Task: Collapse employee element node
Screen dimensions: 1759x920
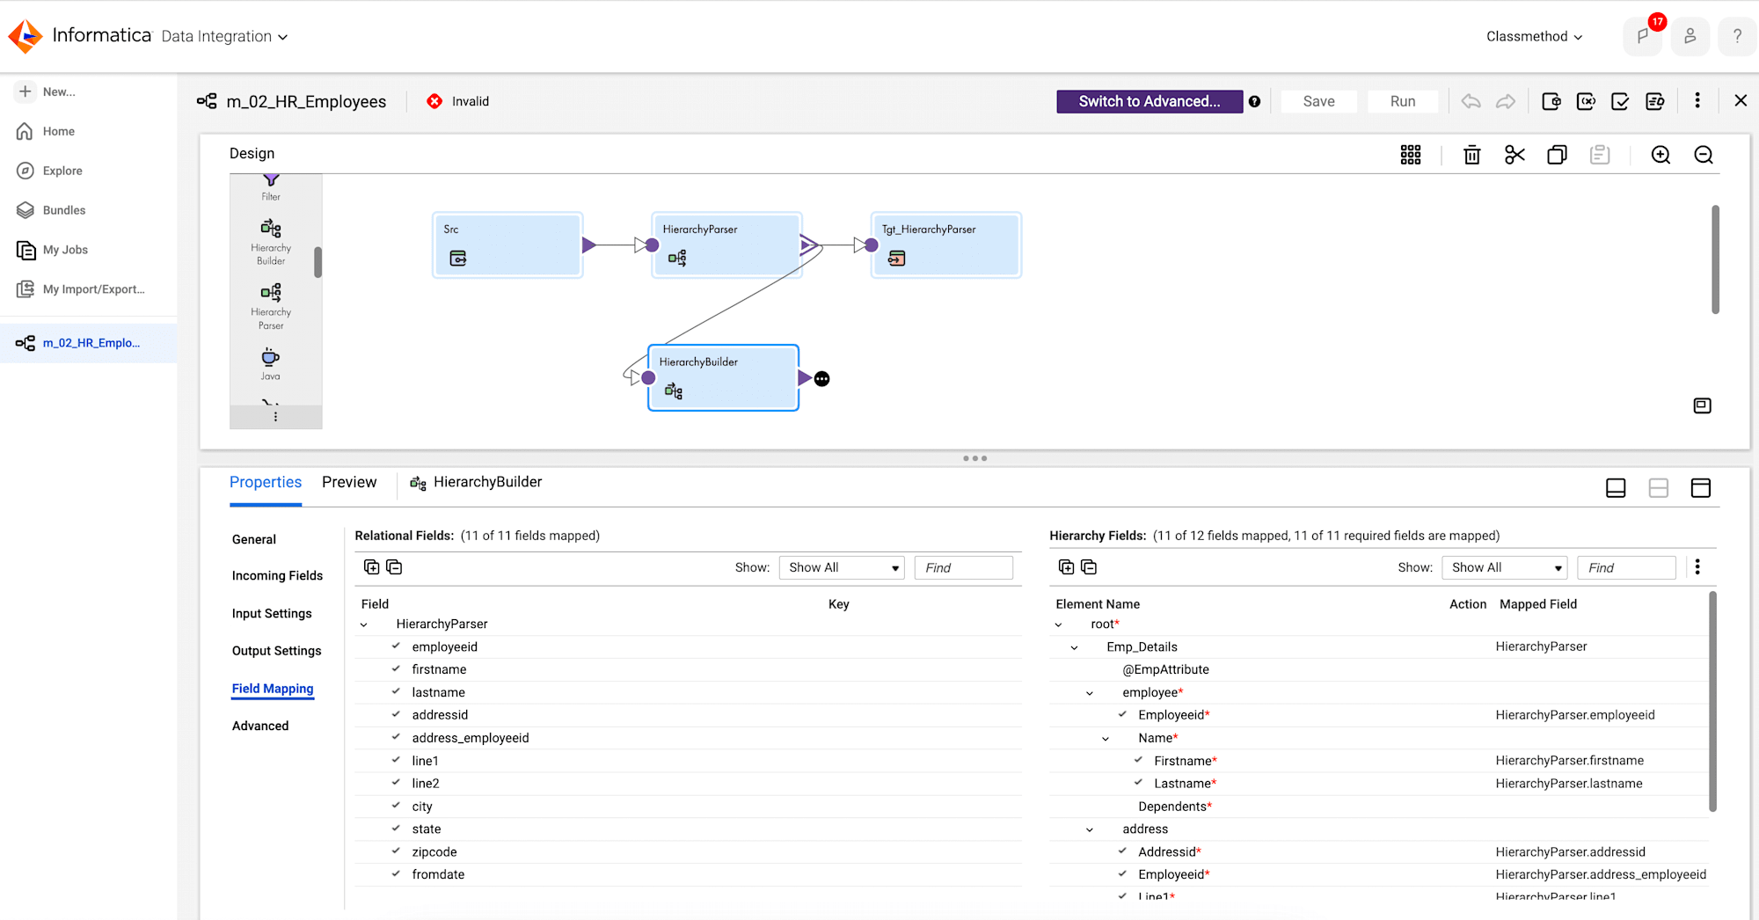Action: [x=1090, y=693]
